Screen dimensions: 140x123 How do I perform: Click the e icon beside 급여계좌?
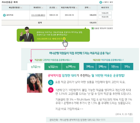4,15
